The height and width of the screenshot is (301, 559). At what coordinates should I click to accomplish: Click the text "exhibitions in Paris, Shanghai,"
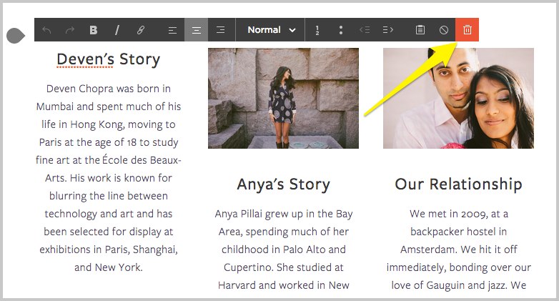coord(109,250)
